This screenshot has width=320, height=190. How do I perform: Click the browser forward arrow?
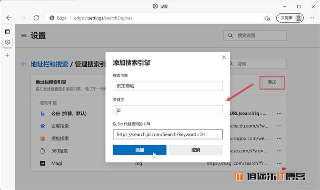tap(23, 18)
